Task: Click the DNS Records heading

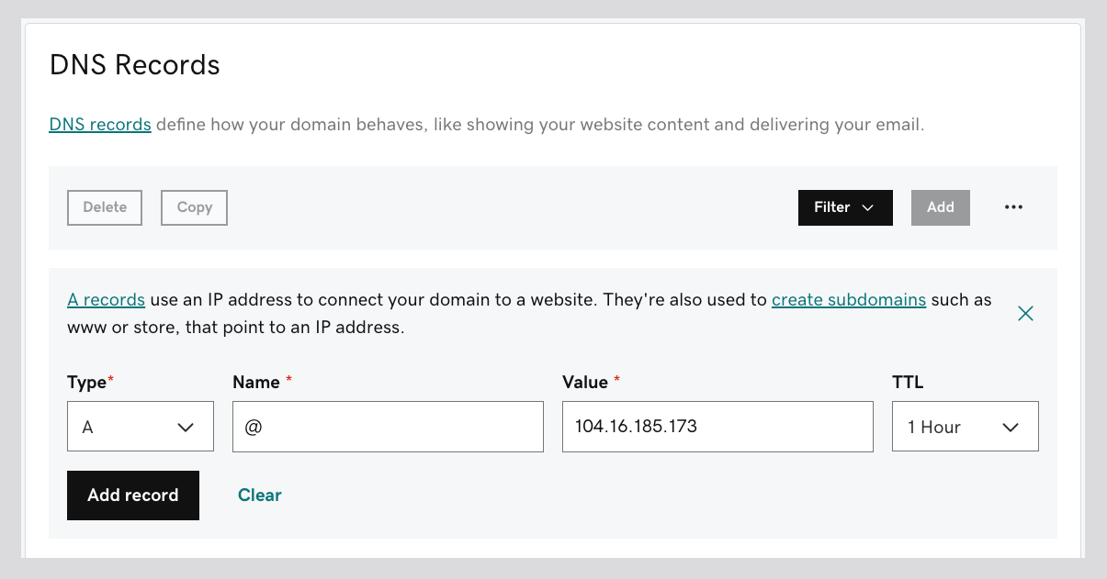Action: click(135, 65)
